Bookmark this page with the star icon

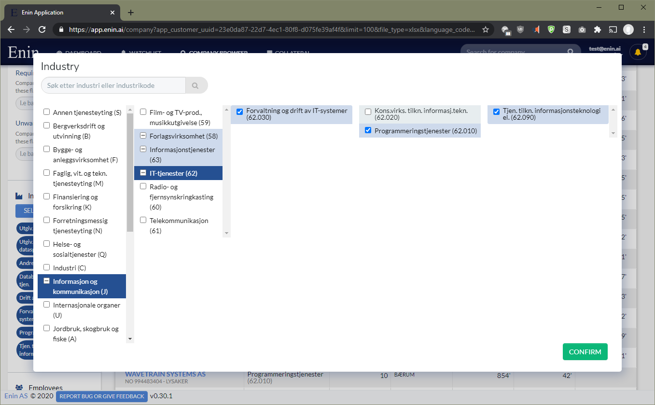tap(485, 29)
